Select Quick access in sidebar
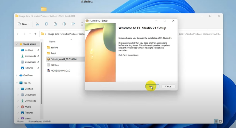The width and height of the screenshot is (236, 128). [29, 44]
